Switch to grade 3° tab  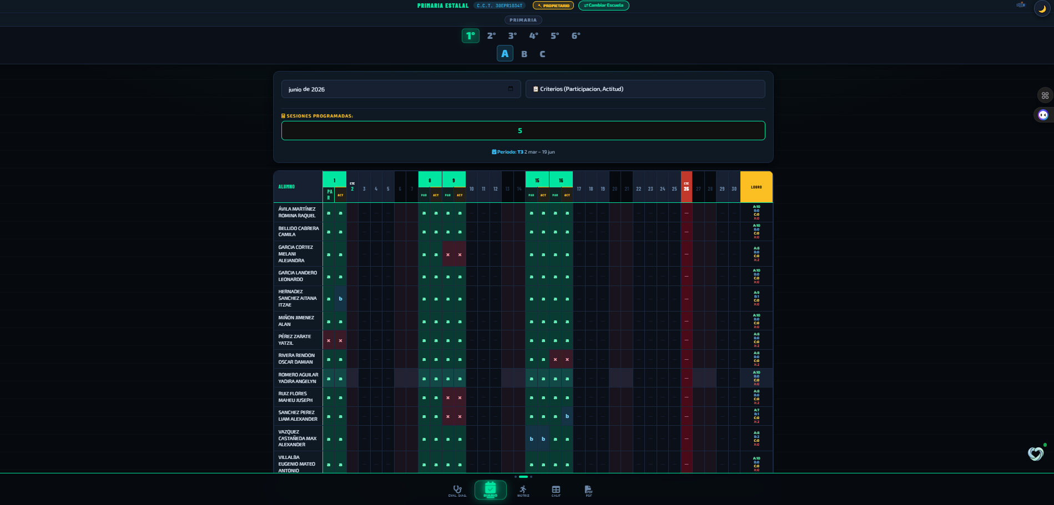(512, 36)
